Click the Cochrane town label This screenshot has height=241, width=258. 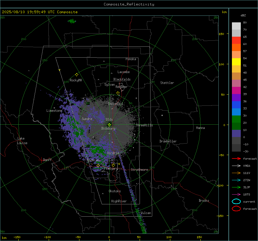coord(94,160)
